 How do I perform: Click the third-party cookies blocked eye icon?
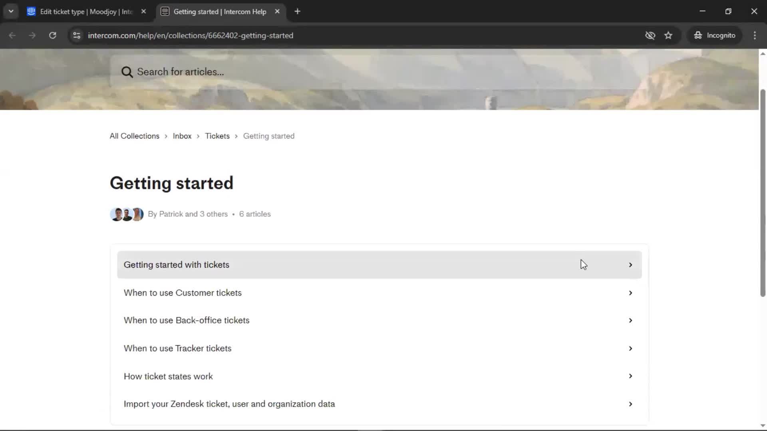tap(650, 36)
